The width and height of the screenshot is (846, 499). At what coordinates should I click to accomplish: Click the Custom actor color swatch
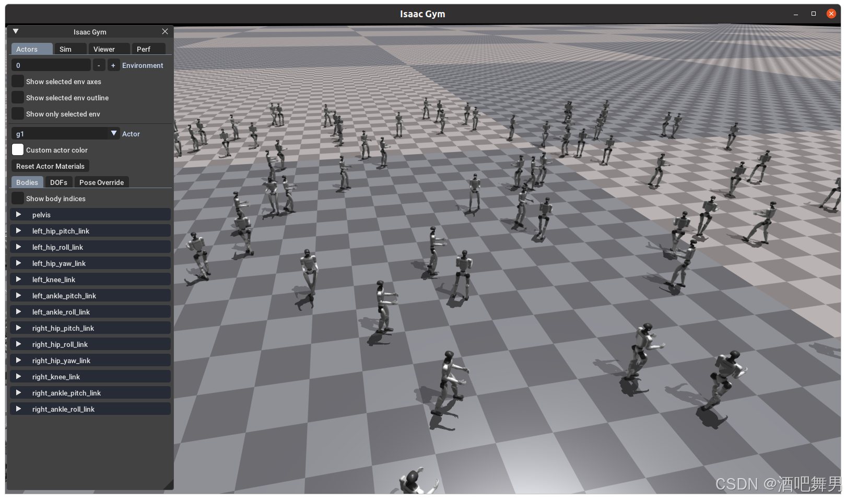click(x=18, y=150)
